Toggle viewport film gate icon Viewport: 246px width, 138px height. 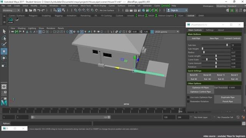pos(43,32)
